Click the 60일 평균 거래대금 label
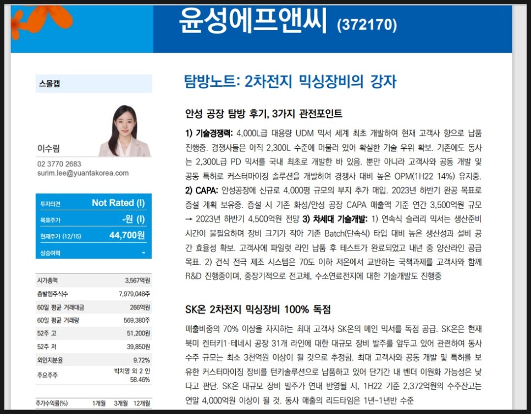This screenshot has height=414, width=531. click(60, 307)
